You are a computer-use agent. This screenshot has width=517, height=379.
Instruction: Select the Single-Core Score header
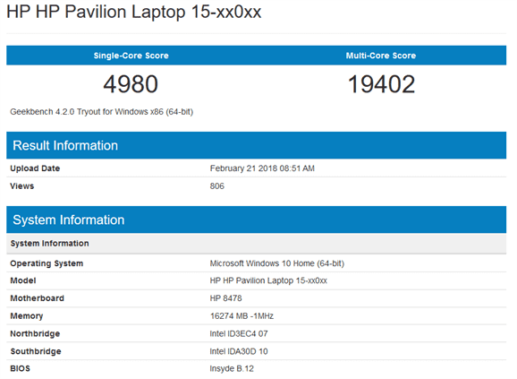(x=131, y=56)
